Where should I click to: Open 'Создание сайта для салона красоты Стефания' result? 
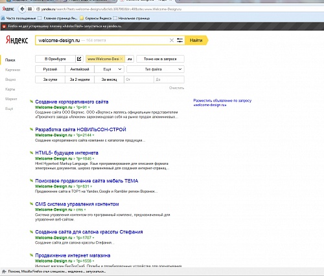pyautogui.click(x=89, y=232)
